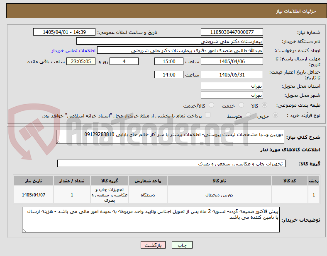Screen dimensions: 327x256
Task: Click the چاپ print button
Action: tap(182, 245)
